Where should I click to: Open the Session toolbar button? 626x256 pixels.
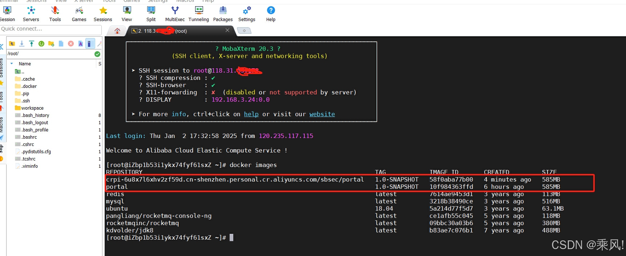pos(7,14)
